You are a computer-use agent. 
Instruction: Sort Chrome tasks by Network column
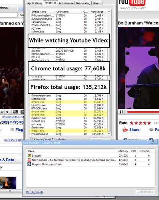(145, 151)
